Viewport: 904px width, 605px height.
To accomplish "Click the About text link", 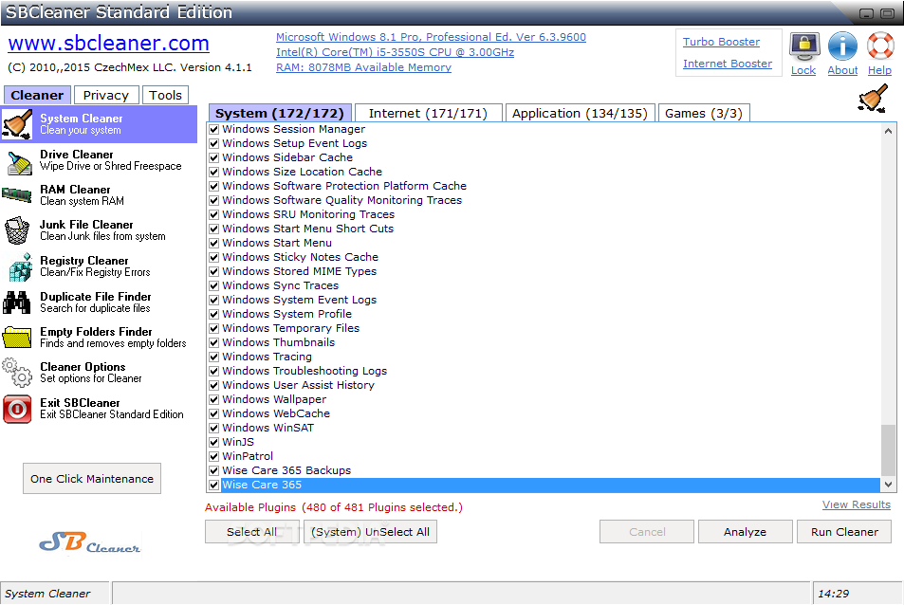I will pos(842,70).
